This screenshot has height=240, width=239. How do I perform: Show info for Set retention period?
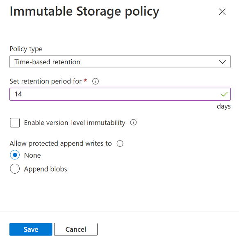(96, 81)
